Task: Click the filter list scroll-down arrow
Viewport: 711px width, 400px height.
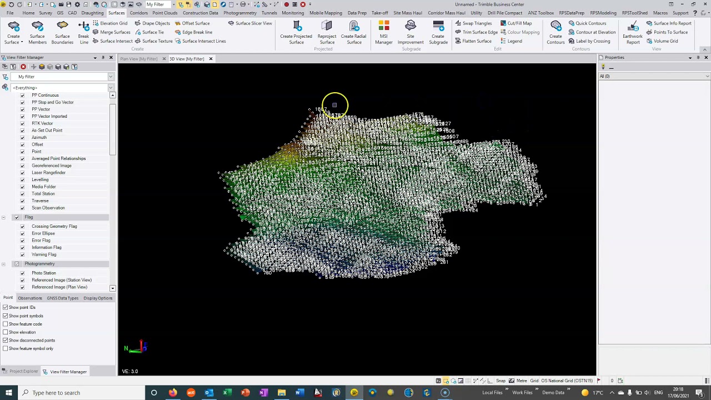Action: tap(112, 288)
